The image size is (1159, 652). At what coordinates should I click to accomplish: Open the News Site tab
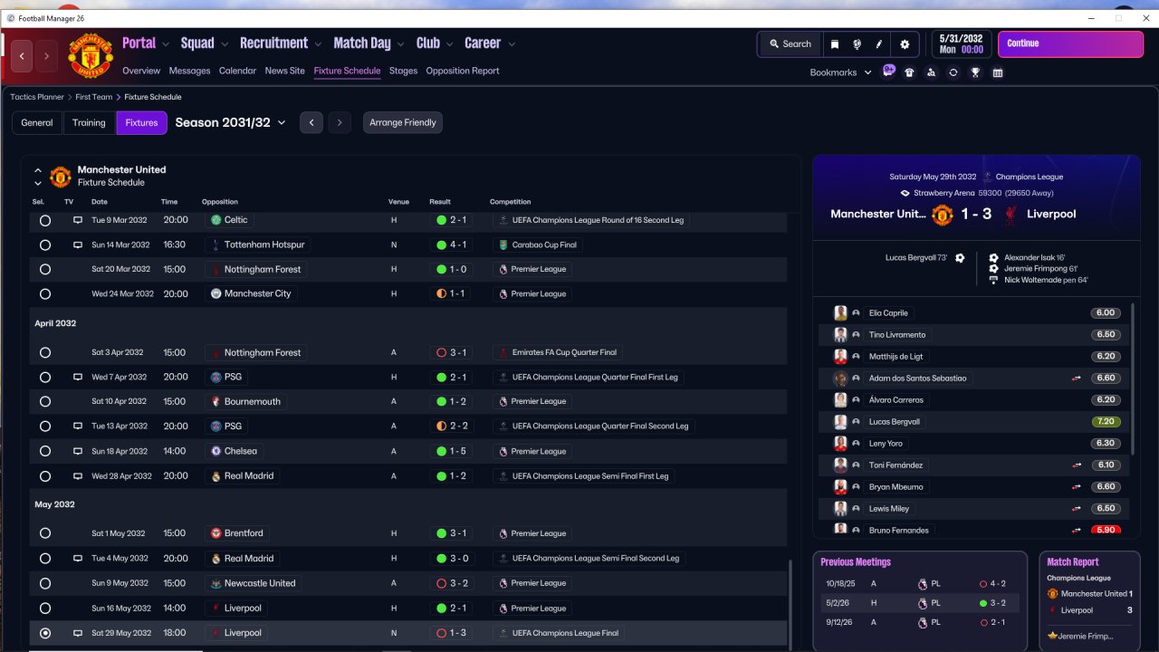[x=285, y=71]
